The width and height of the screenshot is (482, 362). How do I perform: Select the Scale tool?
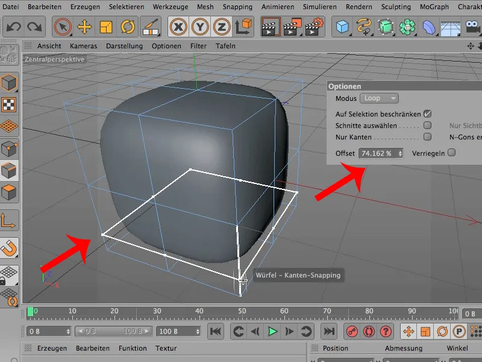coord(106,27)
